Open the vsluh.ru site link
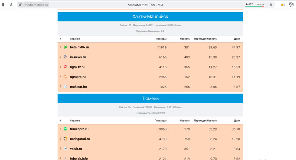 77,149
